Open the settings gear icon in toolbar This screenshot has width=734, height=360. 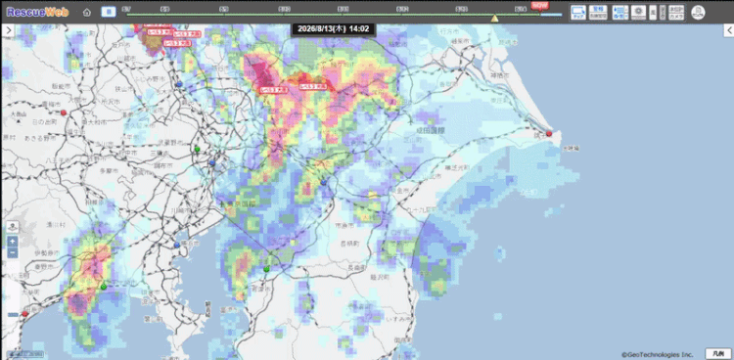(x=638, y=12)
